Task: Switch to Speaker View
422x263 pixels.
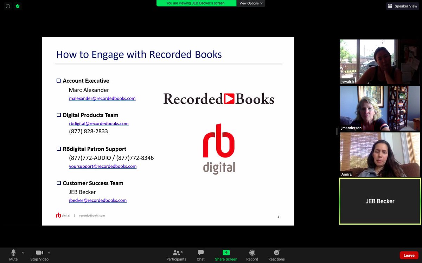Action: 403,6
